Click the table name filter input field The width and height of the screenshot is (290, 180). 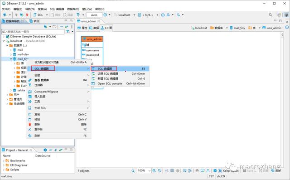pyautogui.click(x=33, y=32)
